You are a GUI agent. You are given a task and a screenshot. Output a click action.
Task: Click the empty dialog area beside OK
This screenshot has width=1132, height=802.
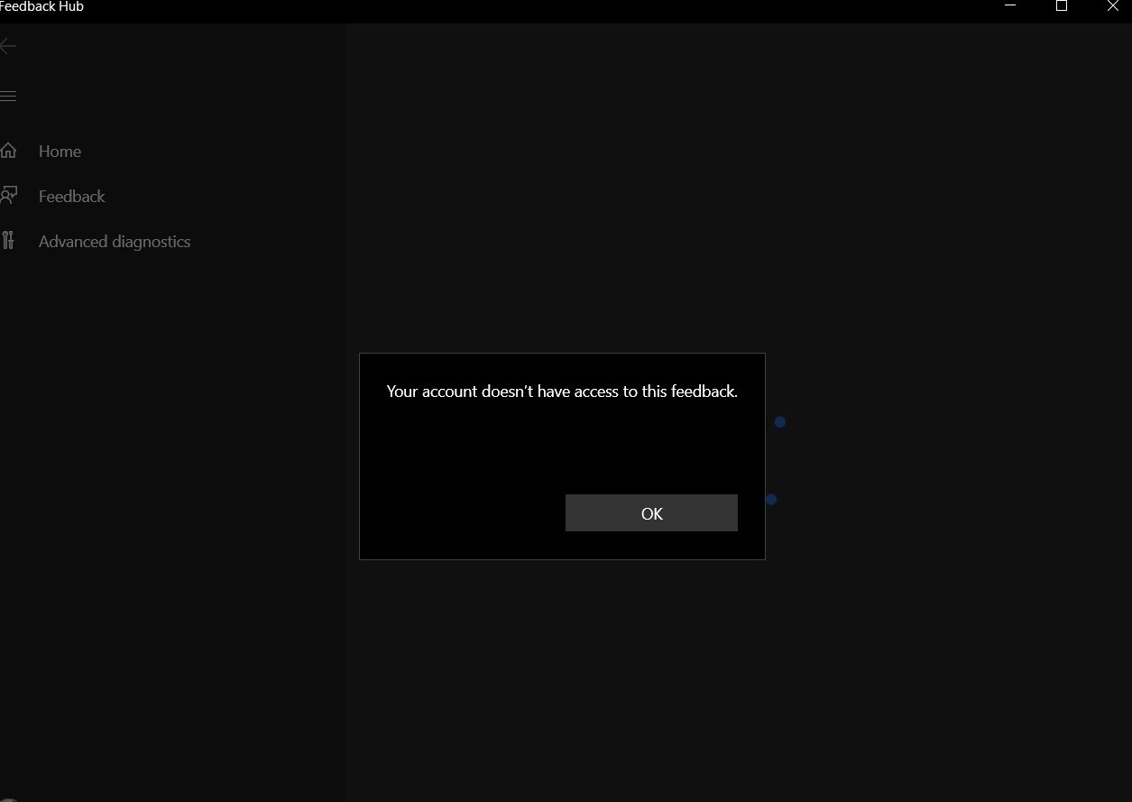point(462,512)
